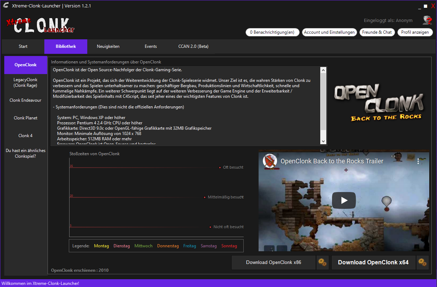Click the Mittwoch legend entry
This screenshot has width=437, height=287.
click(x=143, y=246)
